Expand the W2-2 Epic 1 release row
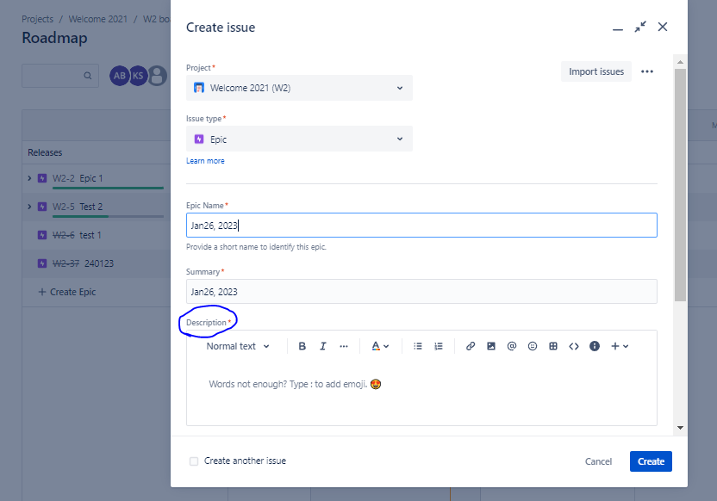717x501 pixels. [x=30, y=179]
